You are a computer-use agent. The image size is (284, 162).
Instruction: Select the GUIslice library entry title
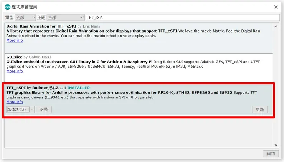pos(14,57)
